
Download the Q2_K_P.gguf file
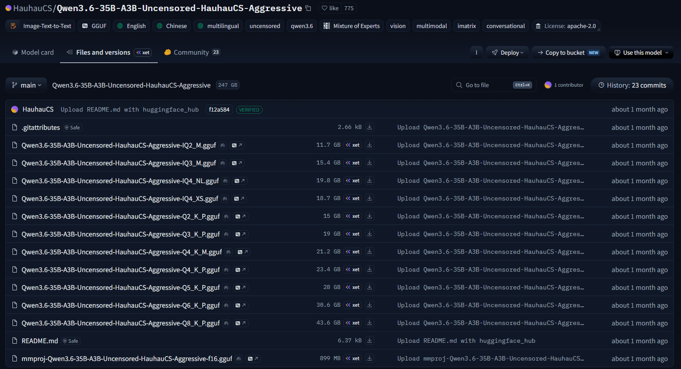[370, 216]
